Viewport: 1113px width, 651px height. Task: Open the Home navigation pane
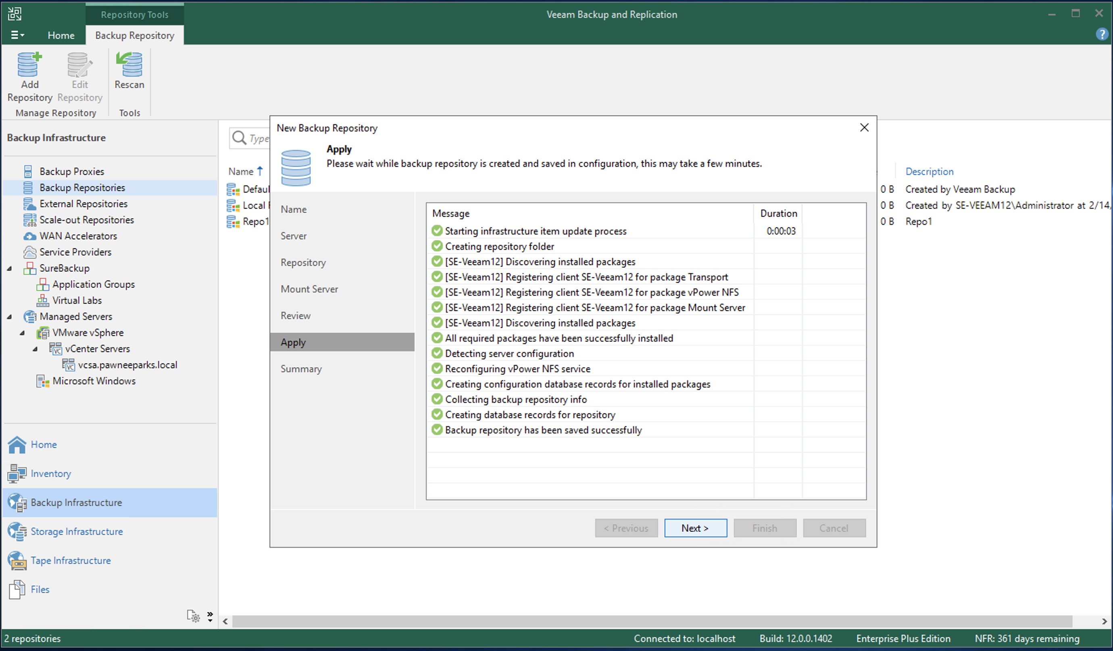[x=43, y=444]
